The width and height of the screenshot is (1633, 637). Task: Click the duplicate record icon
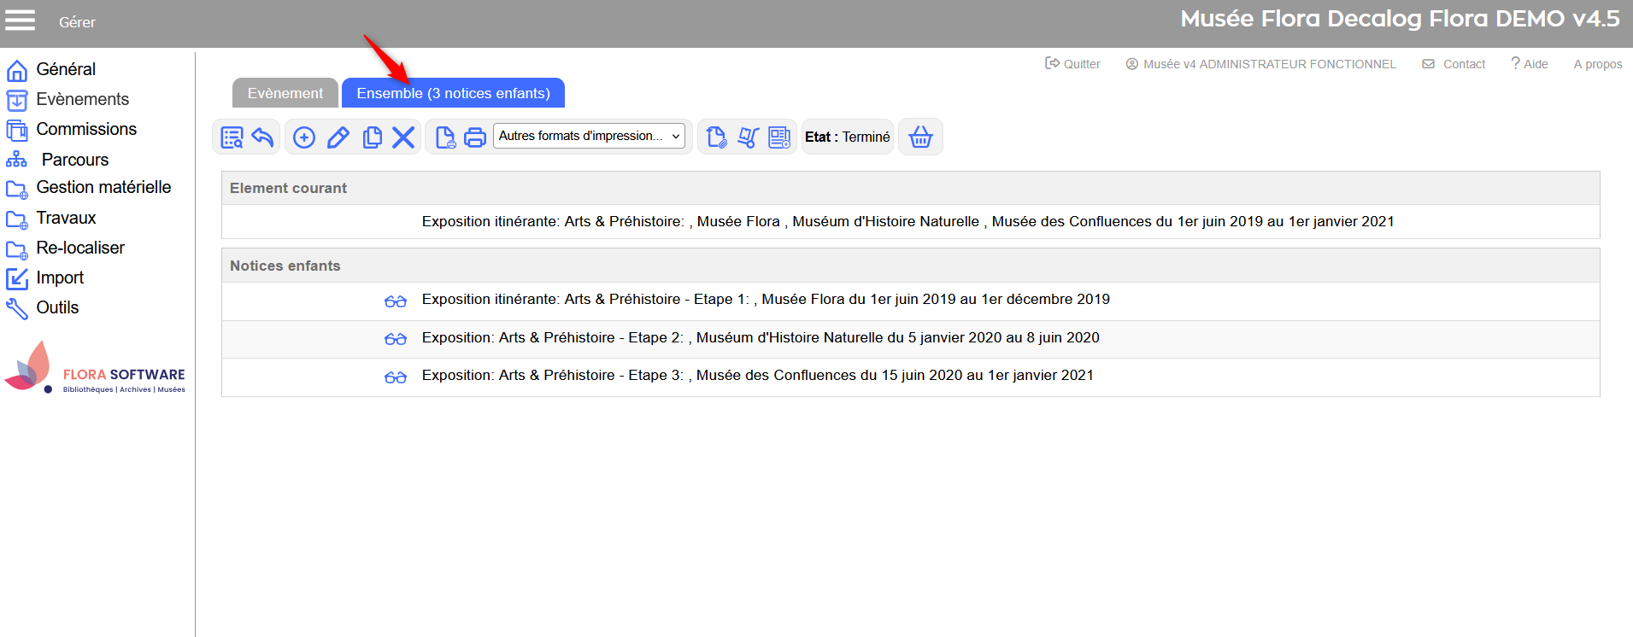tap(372, 137)
